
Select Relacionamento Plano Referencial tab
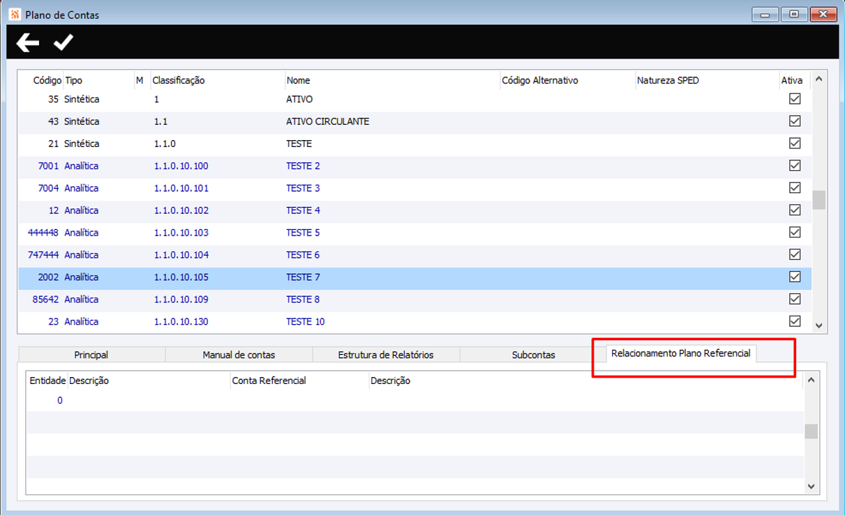point(681,353)
